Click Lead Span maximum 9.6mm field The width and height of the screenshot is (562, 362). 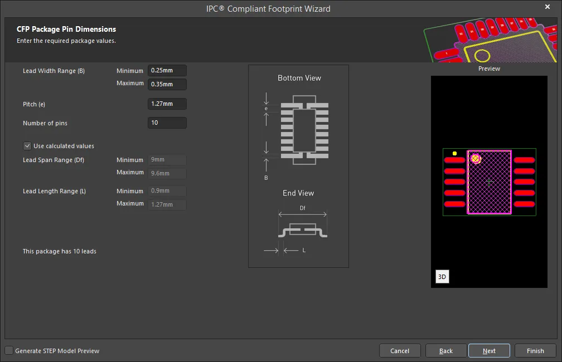coord(167,173)
